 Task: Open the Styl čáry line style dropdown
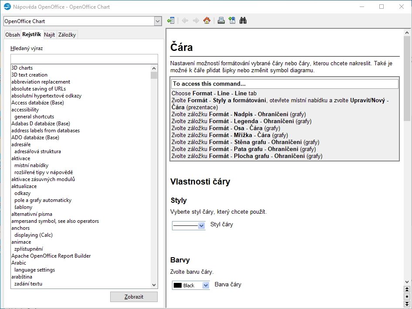(200, 225)
